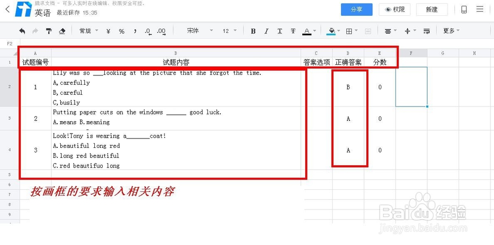Apply percent number format
The width and height of the screenshot is (494, 245).
pos(122,31)
